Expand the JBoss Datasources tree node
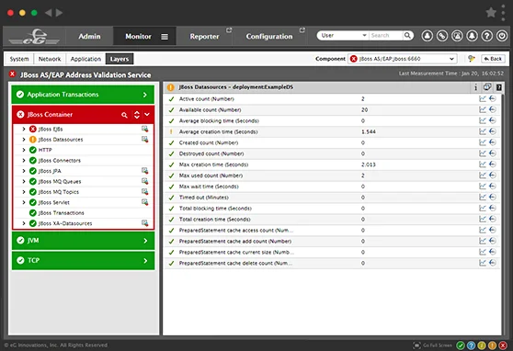Screen dimensions: 513x351 pos(24,140)
